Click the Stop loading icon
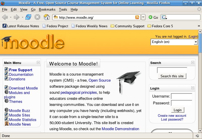This screenshot has height=139, width=202. tap(37, 17)
